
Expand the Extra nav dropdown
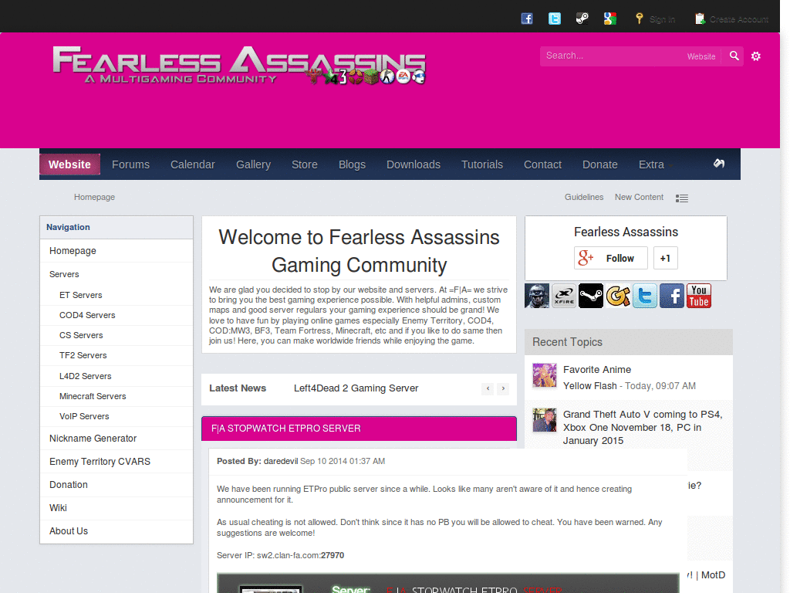[x=656, y=164]
